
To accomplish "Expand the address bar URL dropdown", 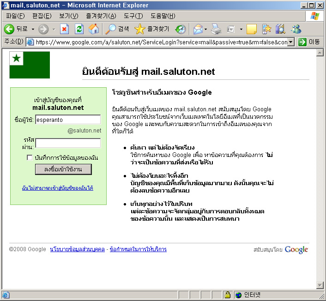I will (x=291, y=42).
